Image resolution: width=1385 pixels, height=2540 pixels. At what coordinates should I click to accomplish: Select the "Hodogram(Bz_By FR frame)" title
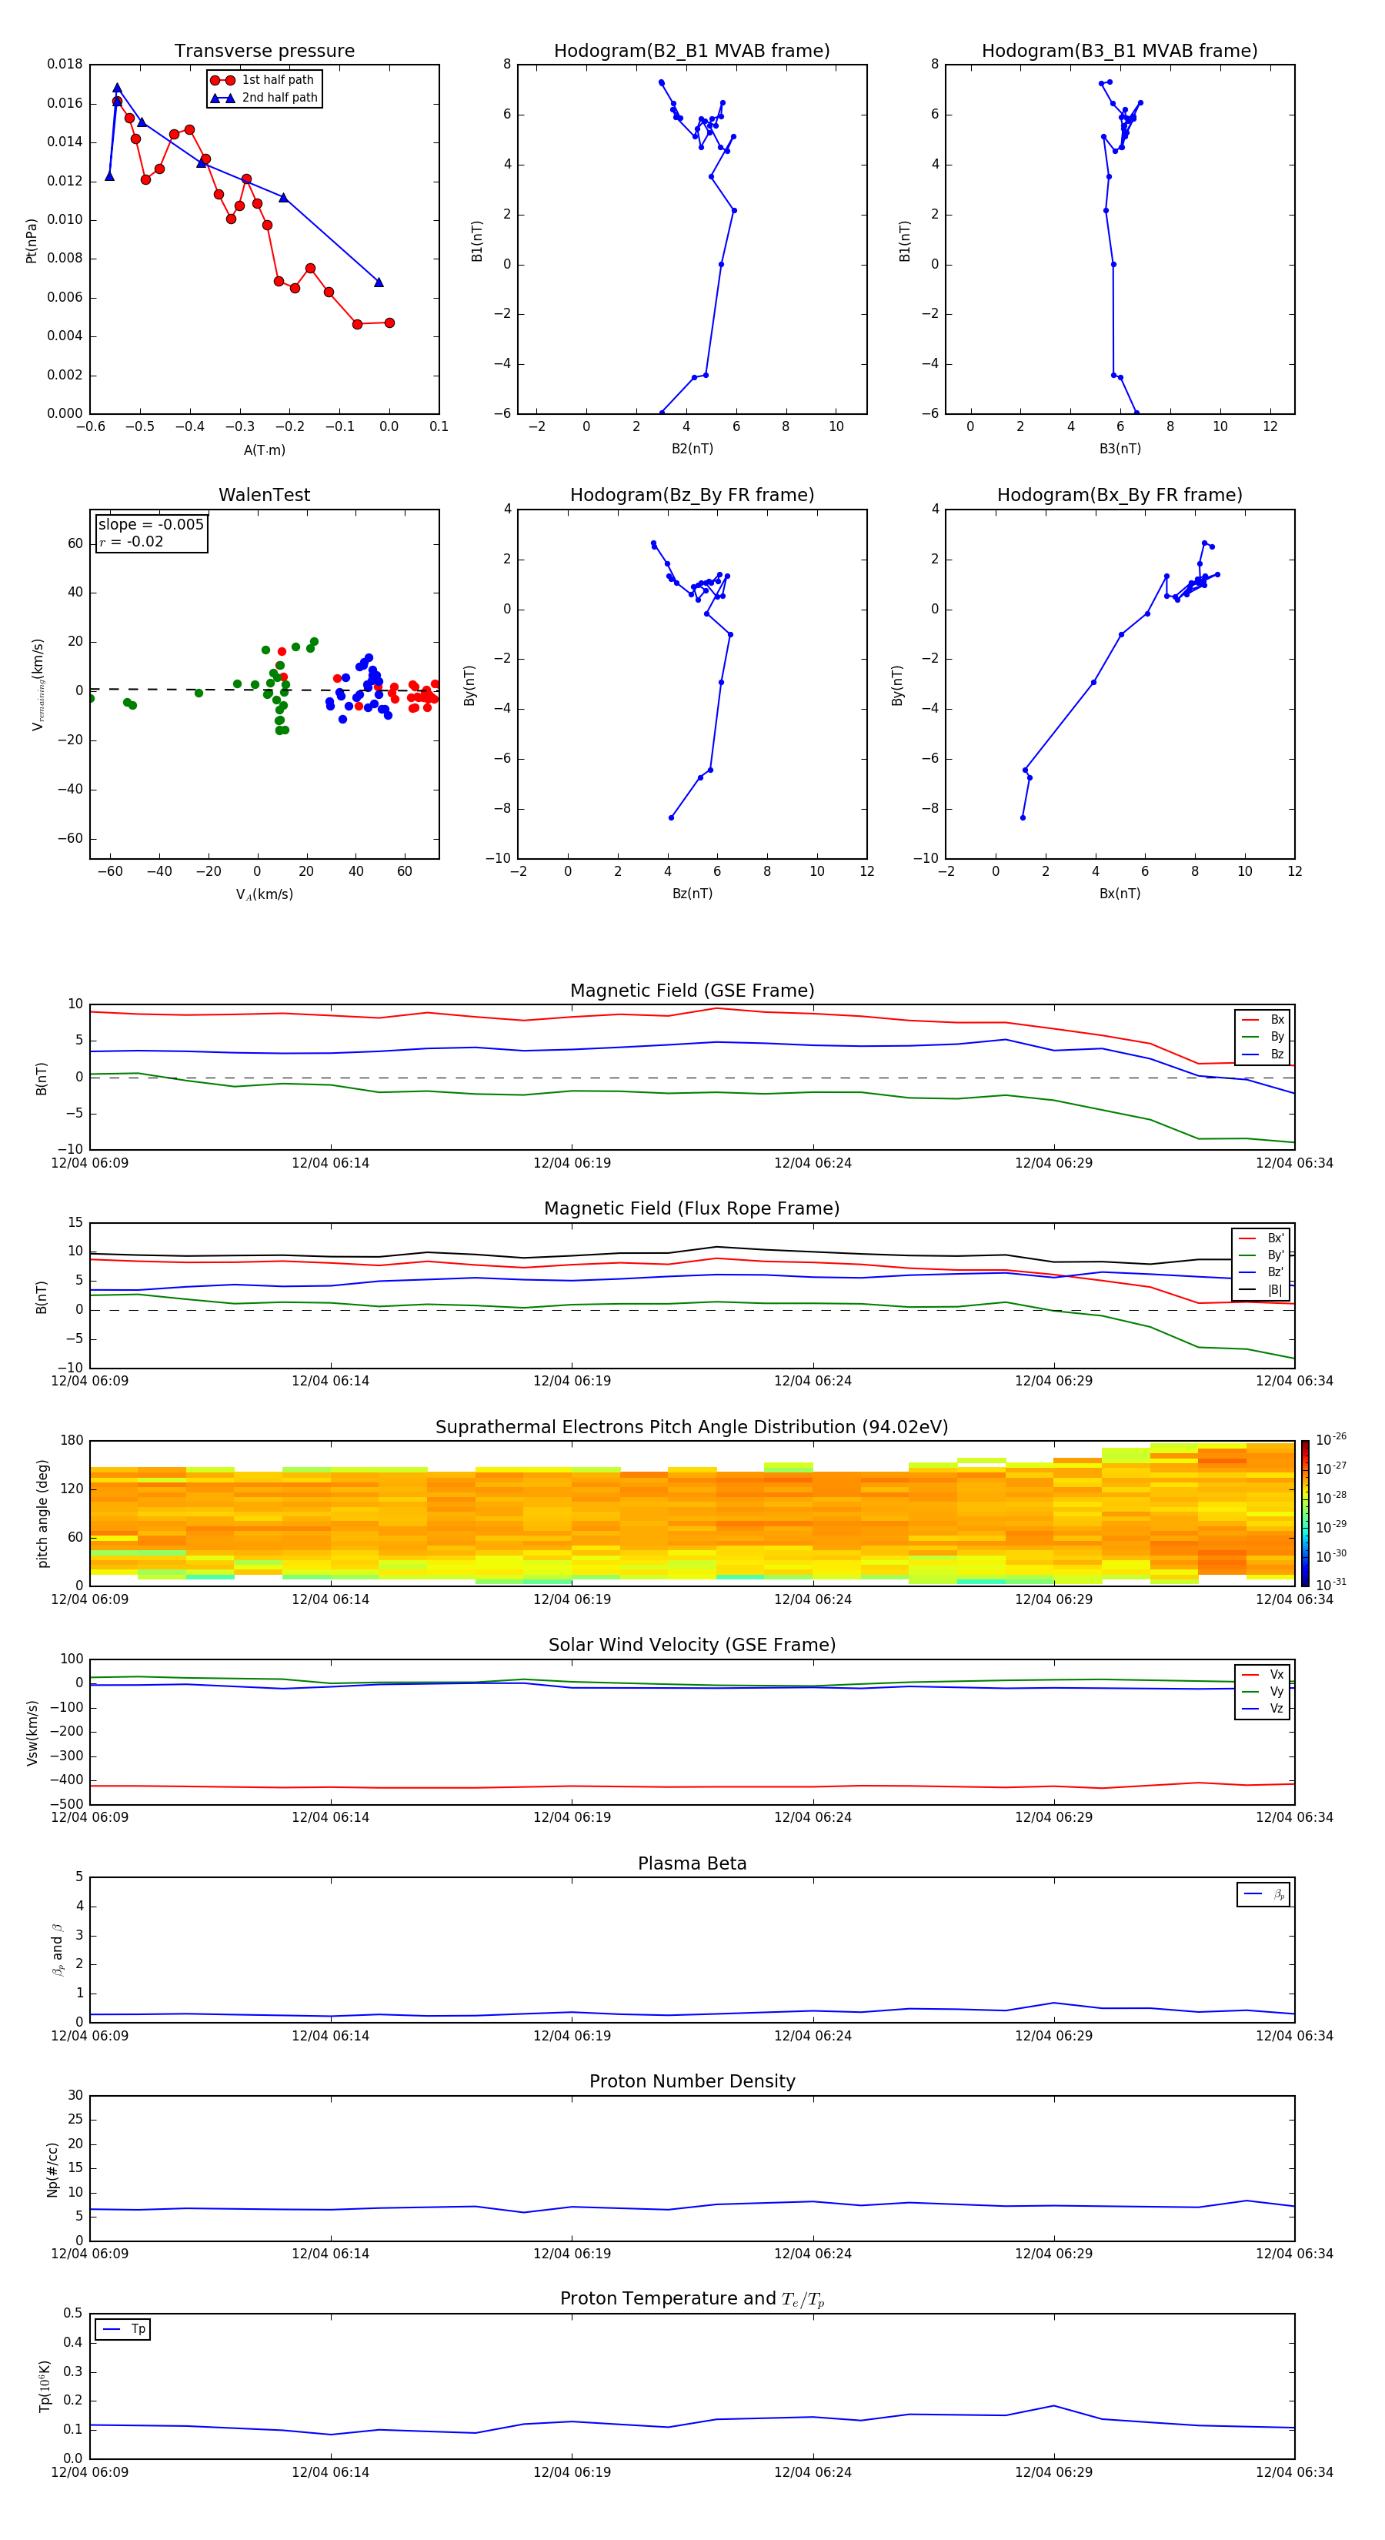(x=692, y=495)
